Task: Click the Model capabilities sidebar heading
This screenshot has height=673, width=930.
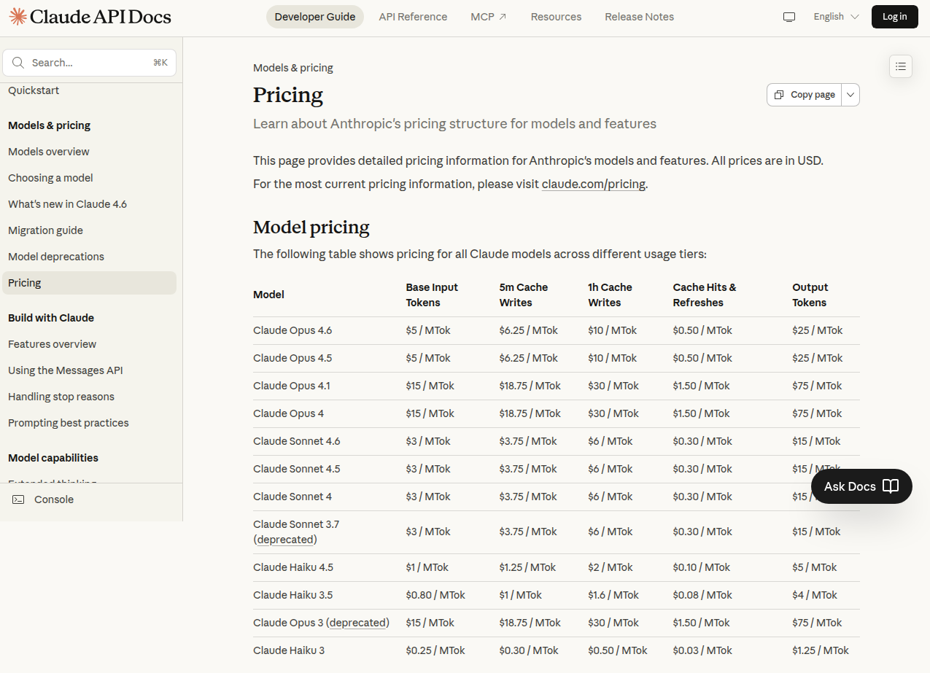Action: (x=53, y=458)
